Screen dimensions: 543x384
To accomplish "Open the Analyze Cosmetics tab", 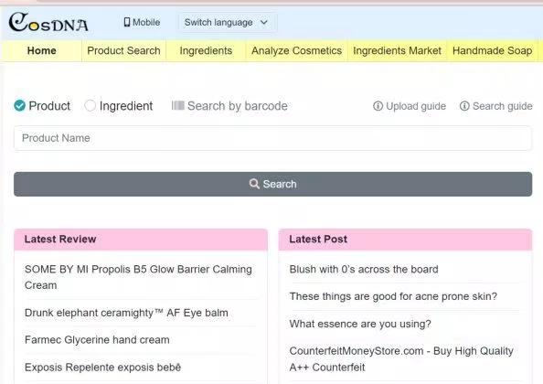I will click(x=296, y=50).
